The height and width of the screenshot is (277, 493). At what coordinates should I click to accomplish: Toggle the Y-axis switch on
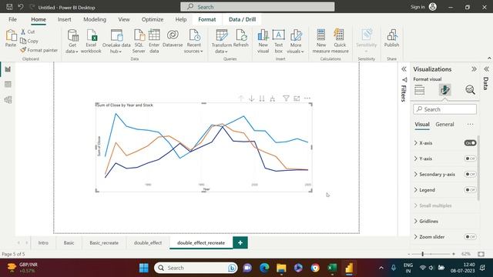pos(470,159)
